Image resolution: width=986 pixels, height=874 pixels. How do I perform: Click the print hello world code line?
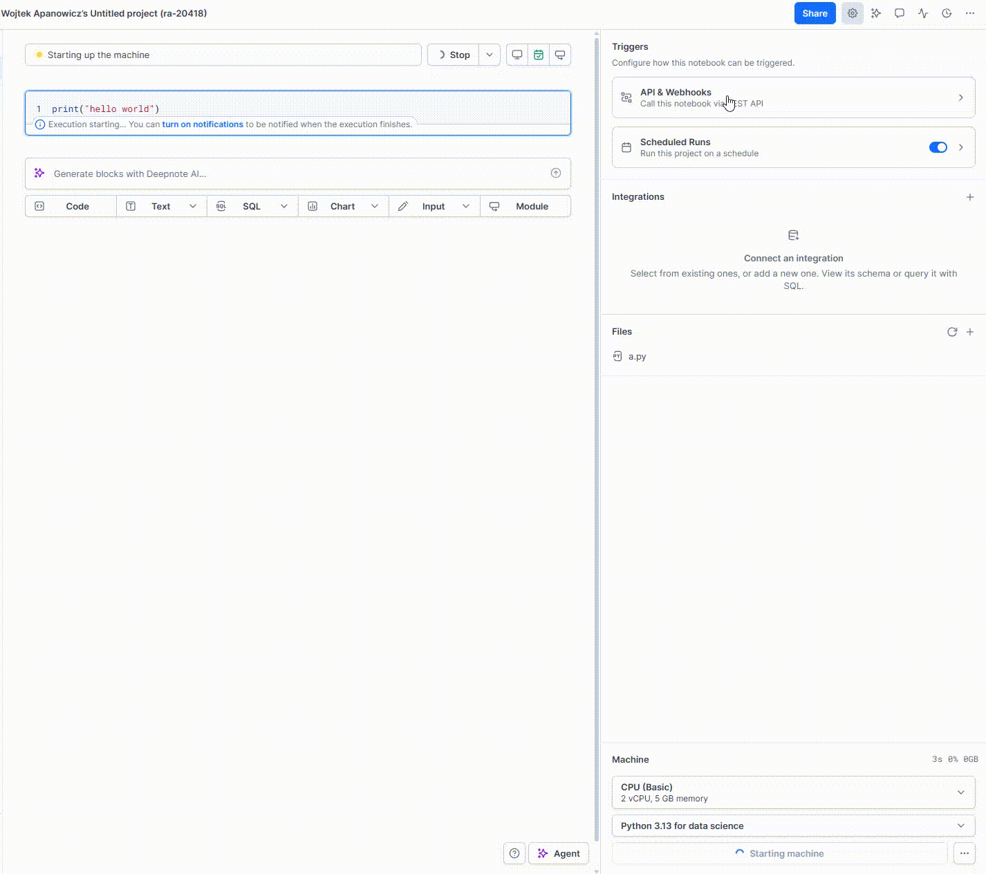click(x=105, y=109)
